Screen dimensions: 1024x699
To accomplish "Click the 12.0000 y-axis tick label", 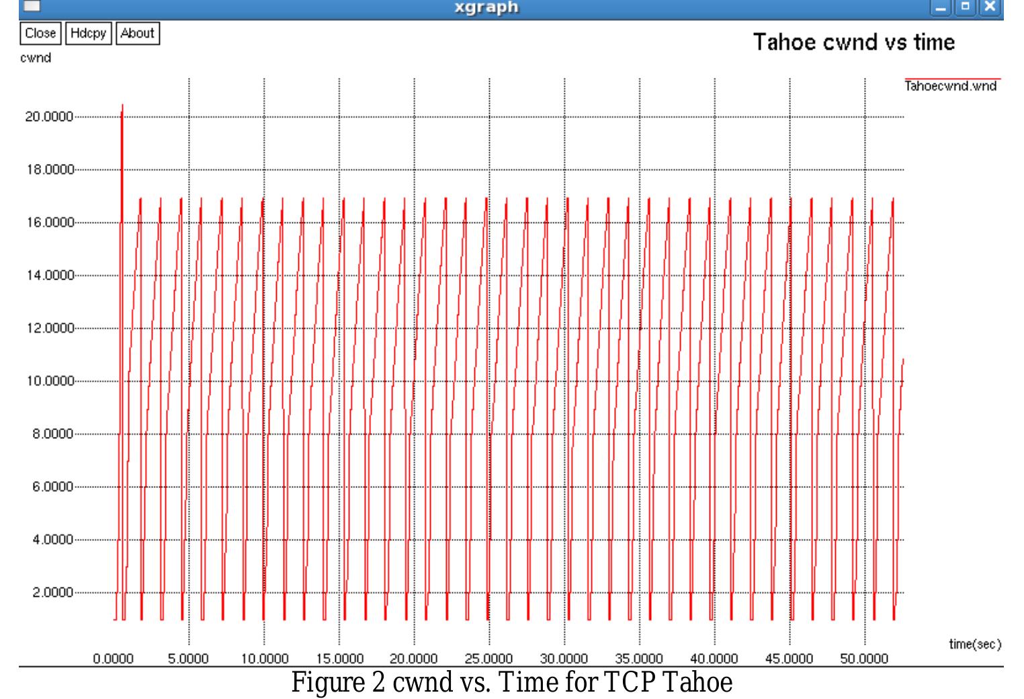I will tap(49, 328).
